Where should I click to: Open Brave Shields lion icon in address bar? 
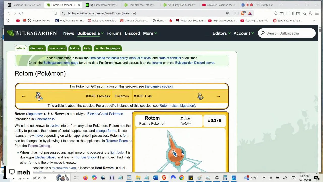[243, 13]
